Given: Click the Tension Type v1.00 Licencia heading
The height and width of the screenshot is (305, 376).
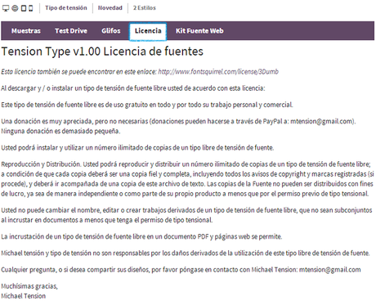Looking at the screenshot, I should pyautogui.click(x=102, y=52).
